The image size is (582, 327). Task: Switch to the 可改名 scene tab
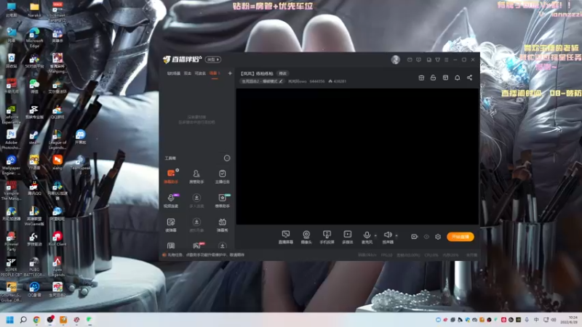(200, 73)
